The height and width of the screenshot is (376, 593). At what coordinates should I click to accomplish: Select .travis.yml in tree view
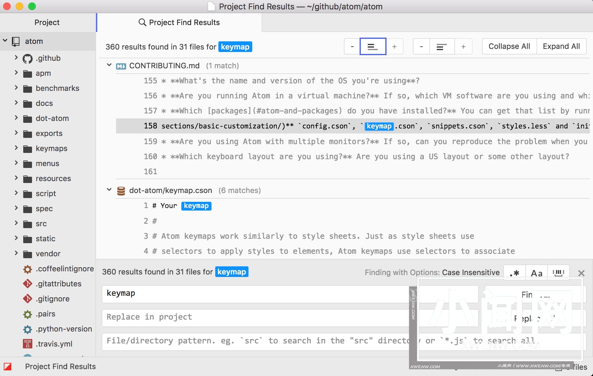pos(54,344)
